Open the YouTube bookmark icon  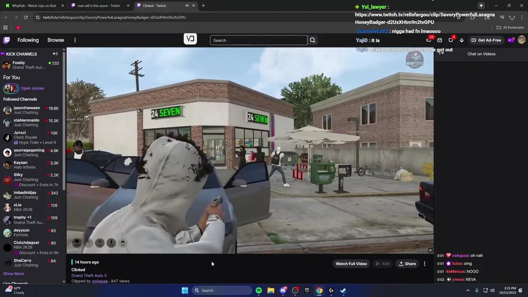(18, 28)
